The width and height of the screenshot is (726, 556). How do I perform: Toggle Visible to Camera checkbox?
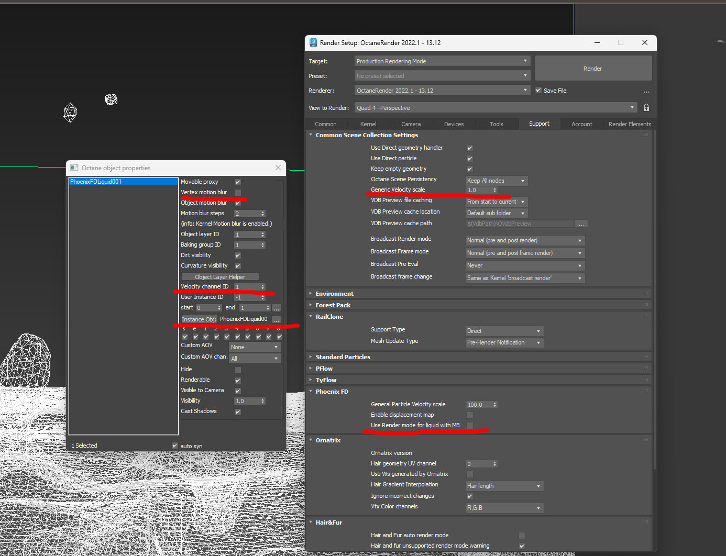coord(238,391)
